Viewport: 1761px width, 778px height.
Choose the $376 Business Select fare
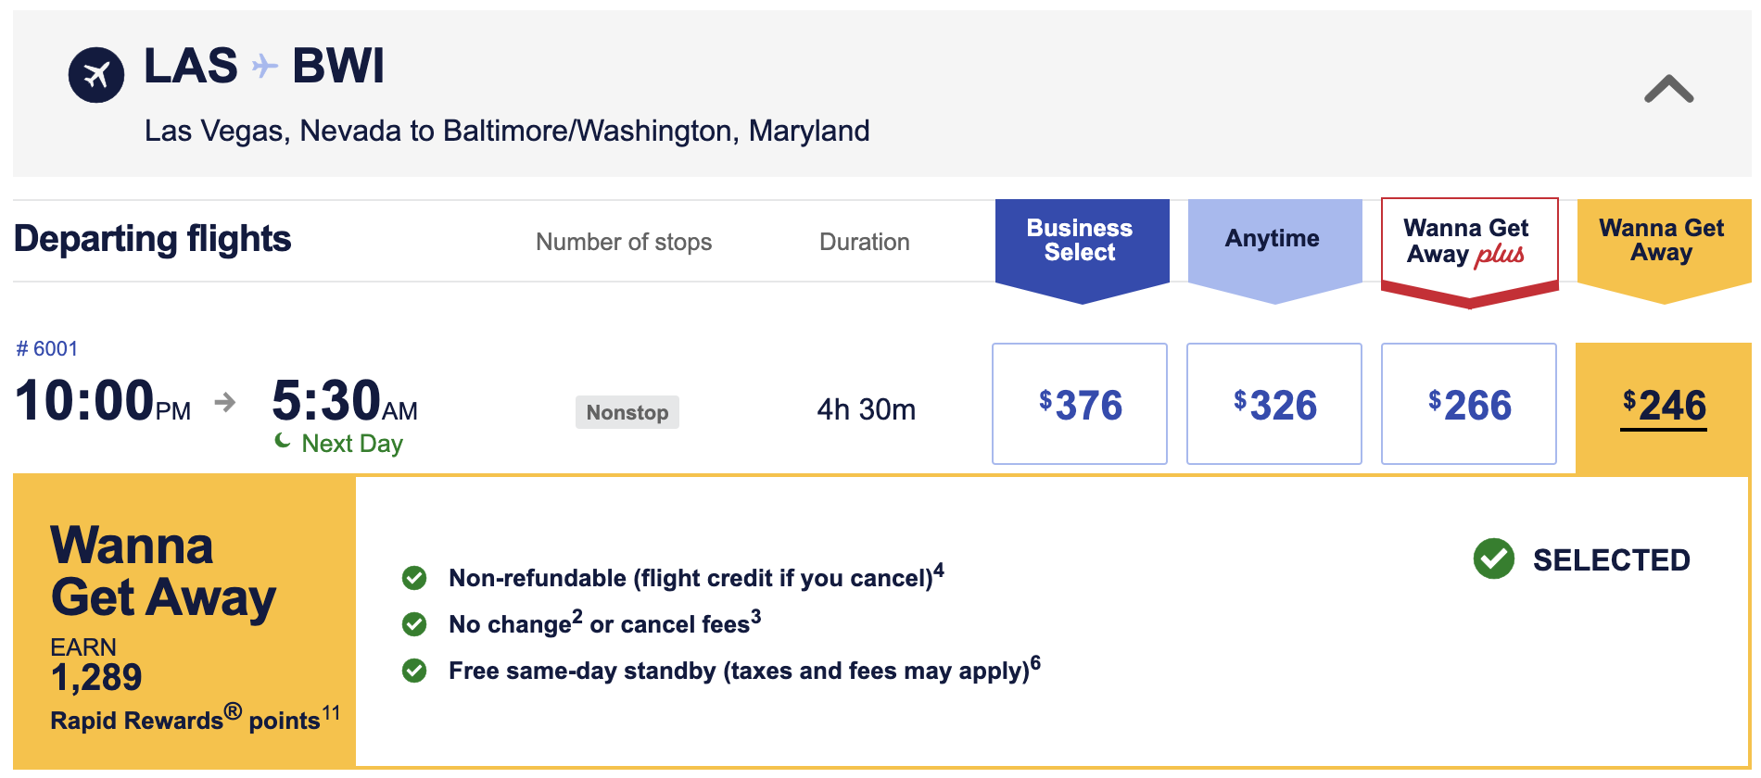[1080, 404]
